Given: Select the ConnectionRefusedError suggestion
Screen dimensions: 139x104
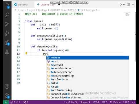Looking at the screenshot, I should (x=87, y=94).
